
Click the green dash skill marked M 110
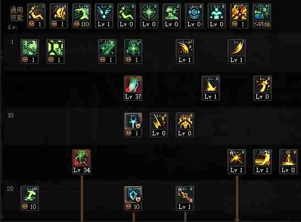(81, 16)
